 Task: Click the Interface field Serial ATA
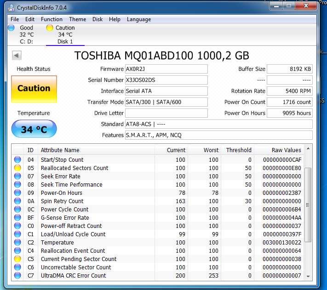(x=166, y=91)
